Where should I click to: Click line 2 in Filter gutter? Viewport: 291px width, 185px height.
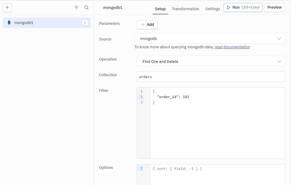point(141,97)
